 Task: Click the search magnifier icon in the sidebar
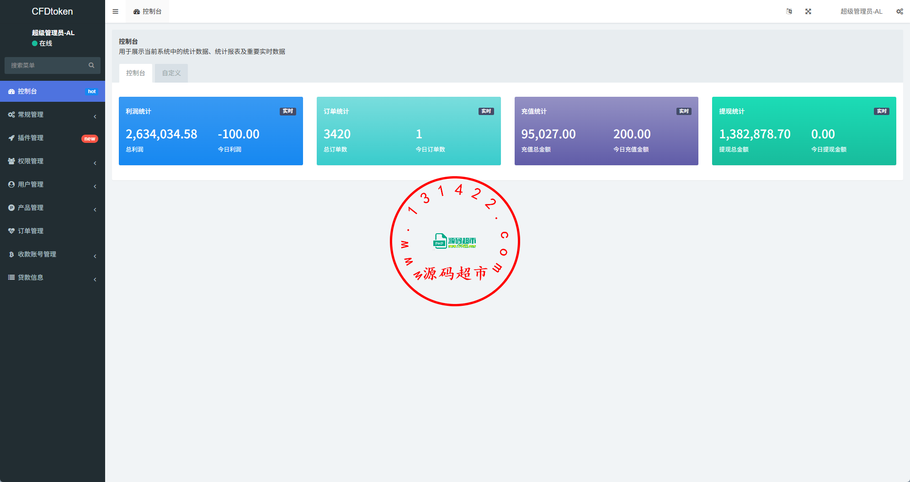point(91,65)
